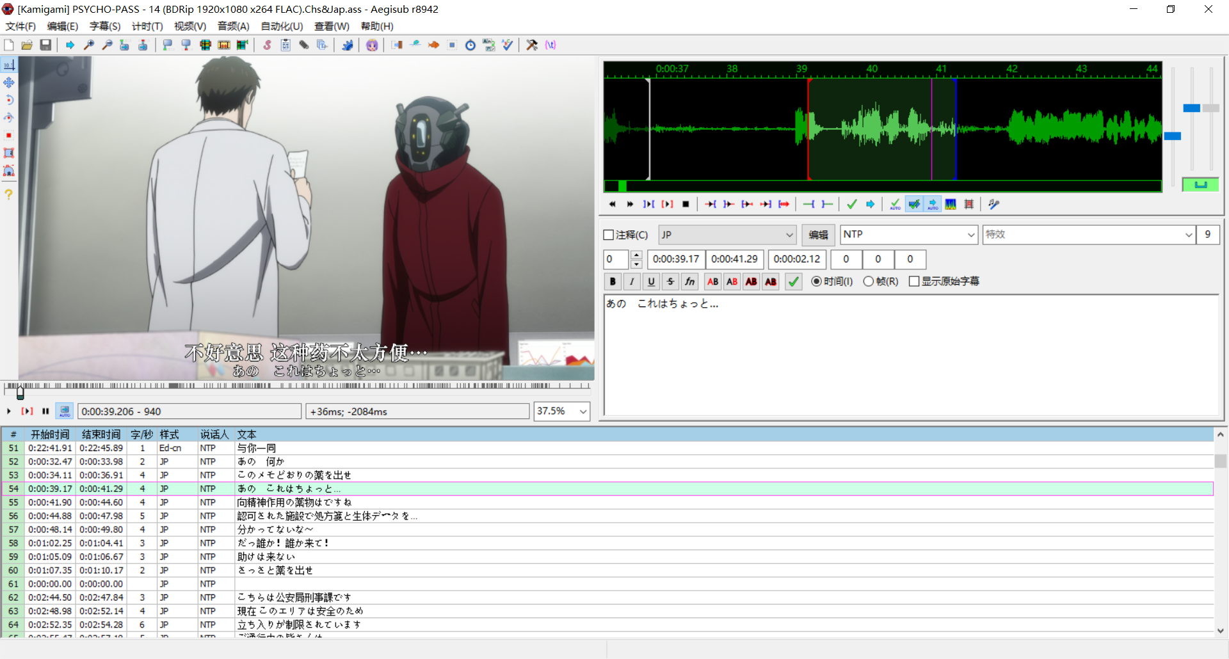This screenshot has height=659, width=1229.
Task: Open the 计时(T) menu
Action: (147, 26)
